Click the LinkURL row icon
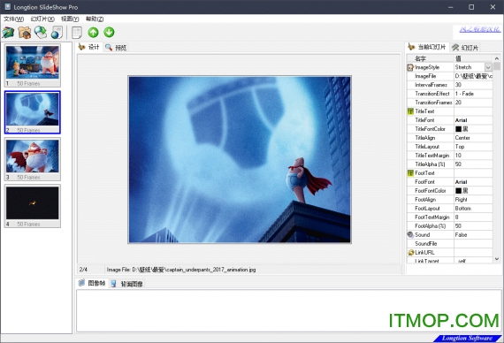This screenshot has width=504, height=343. tap(410, 252)
